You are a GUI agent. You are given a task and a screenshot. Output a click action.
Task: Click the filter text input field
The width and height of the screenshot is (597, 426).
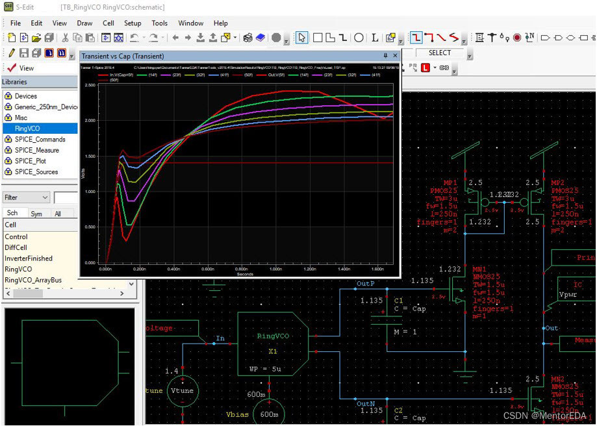coord(66,197)
